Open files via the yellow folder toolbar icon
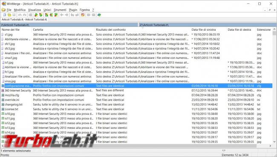The height and width of the screenshot is (157, 277). click(x=9, y=15)
